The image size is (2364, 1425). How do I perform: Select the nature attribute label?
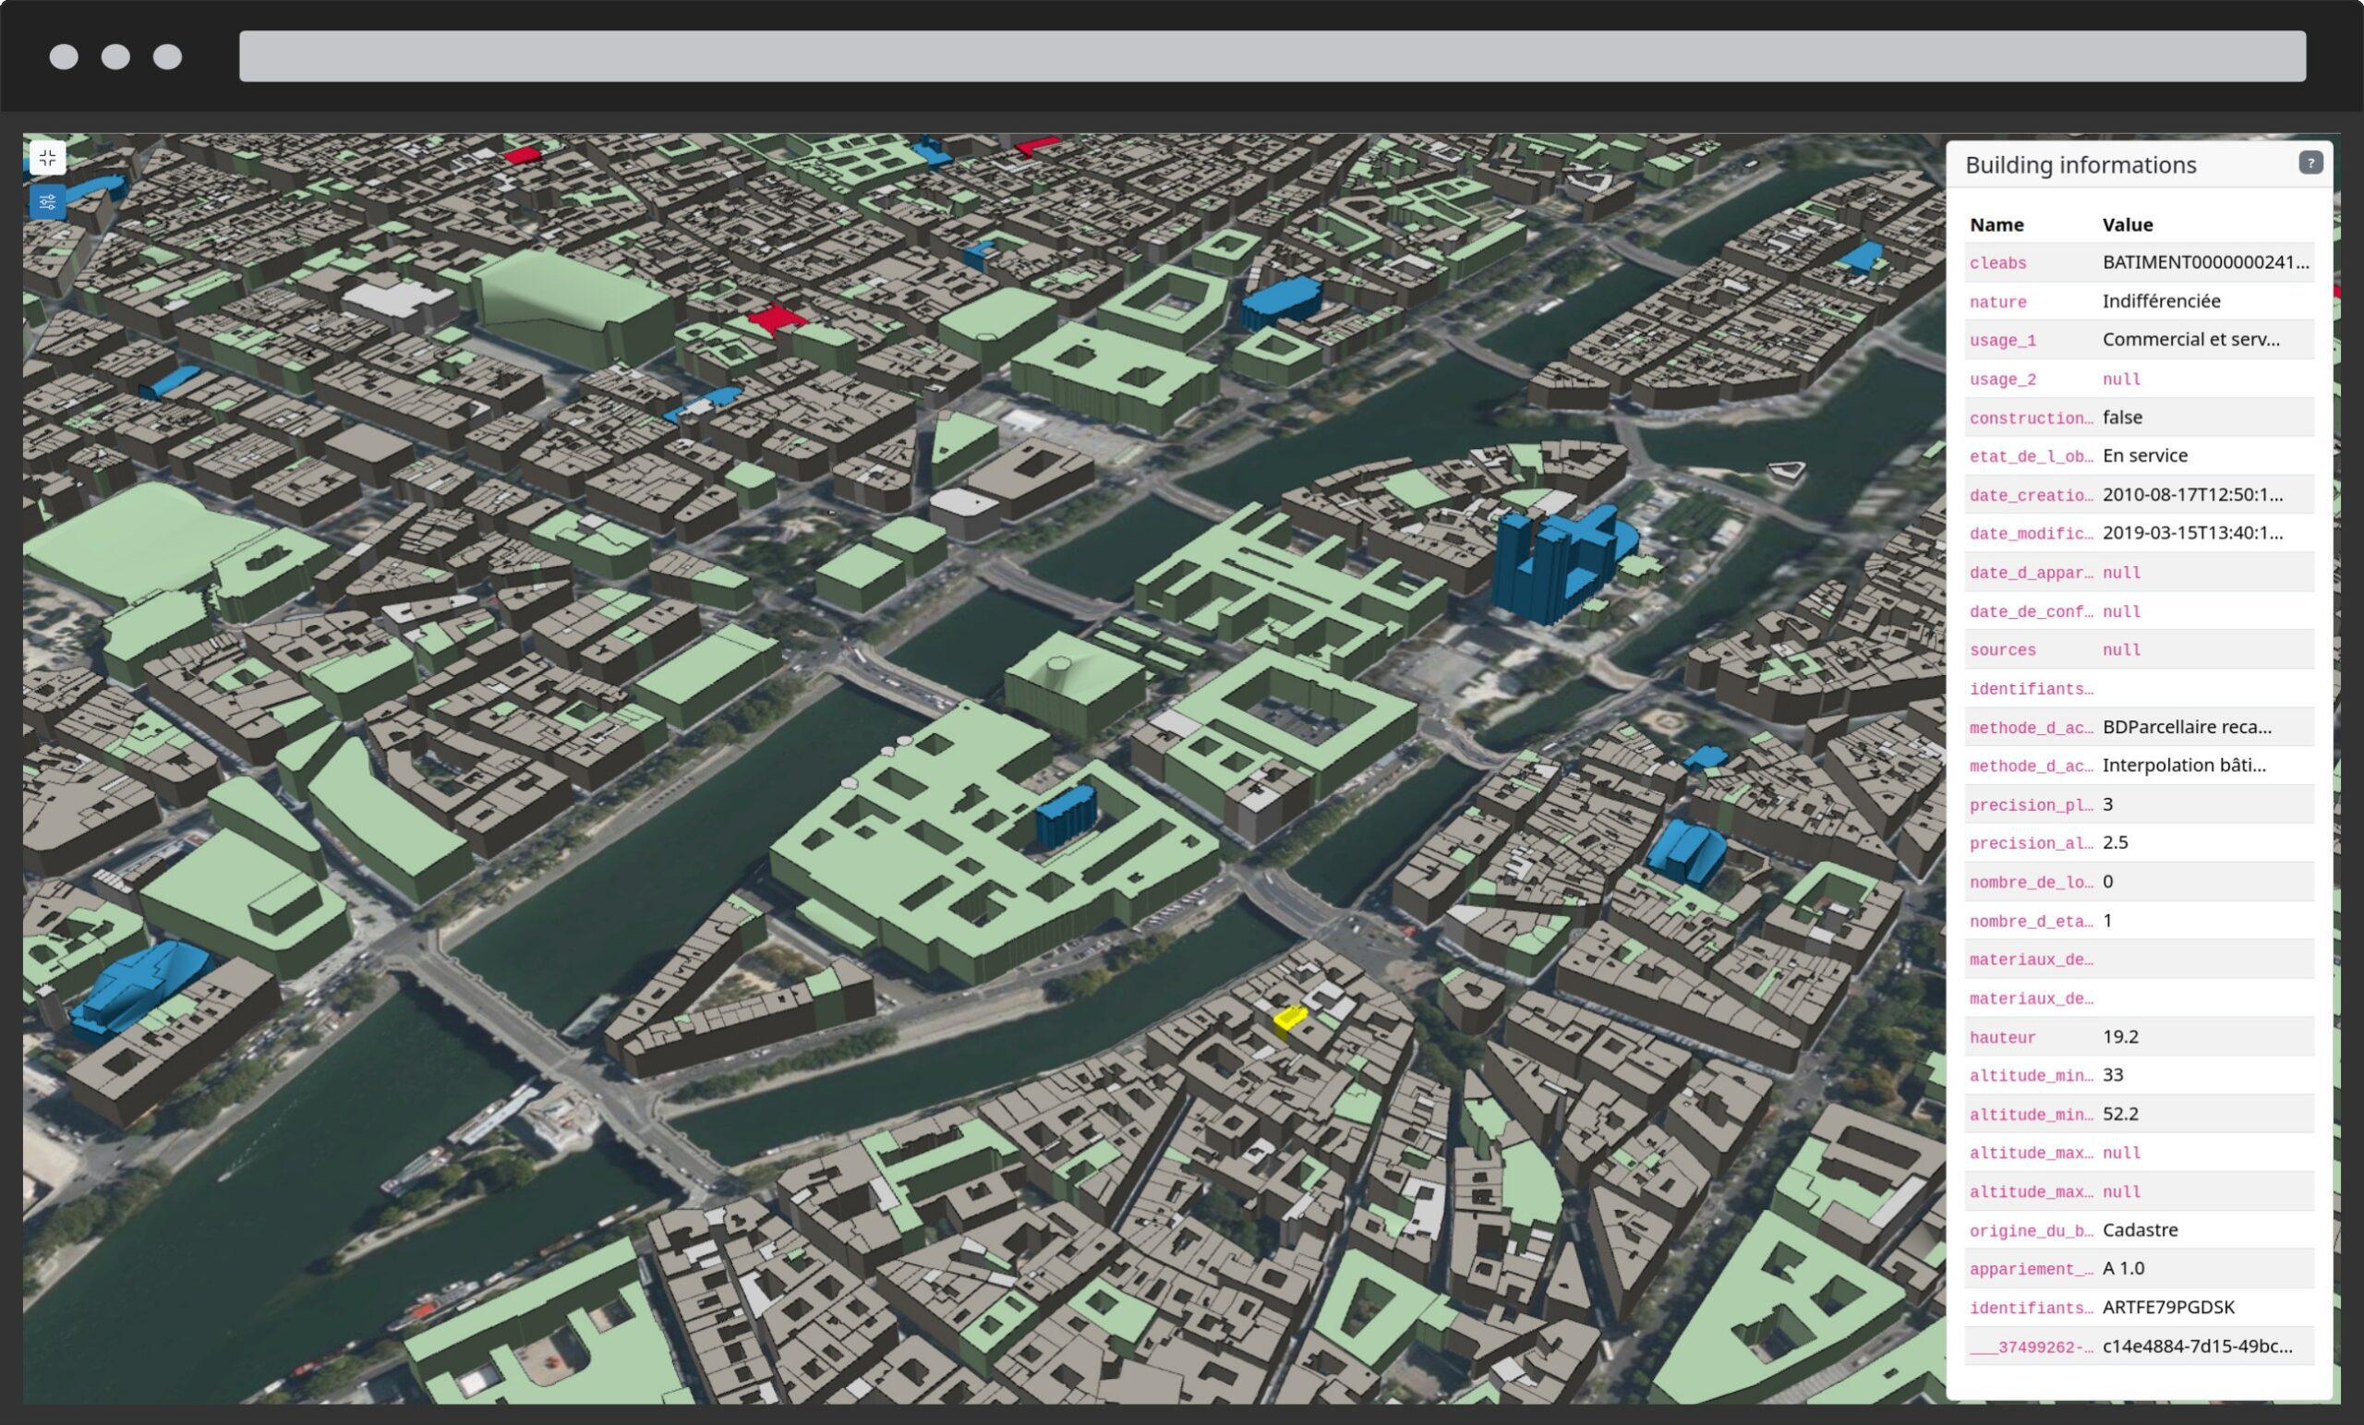point(1997,301)
